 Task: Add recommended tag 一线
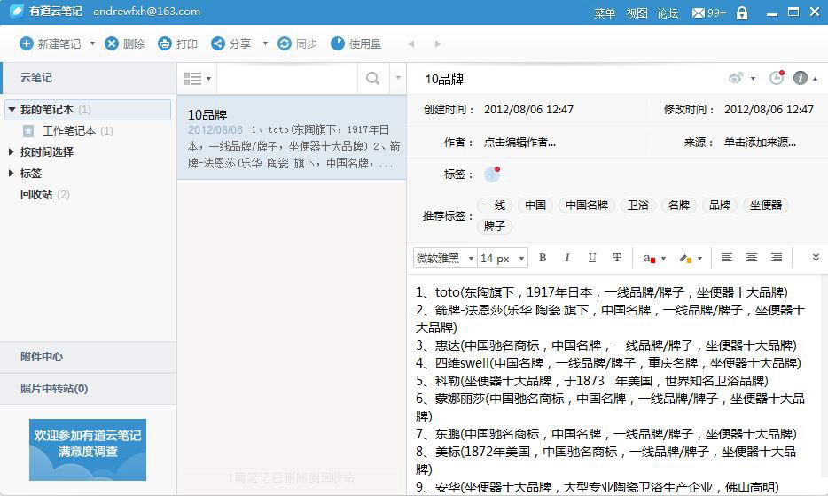point(495,205)
